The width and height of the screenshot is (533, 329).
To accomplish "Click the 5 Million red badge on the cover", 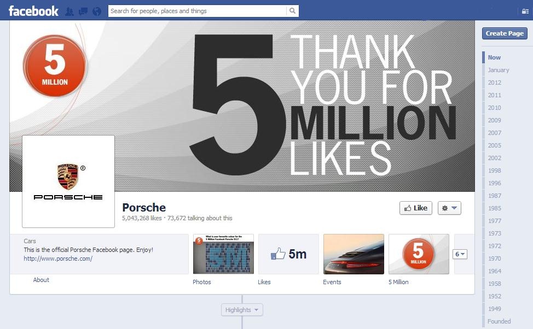I will pyautogui.click(x=55, y=66).
